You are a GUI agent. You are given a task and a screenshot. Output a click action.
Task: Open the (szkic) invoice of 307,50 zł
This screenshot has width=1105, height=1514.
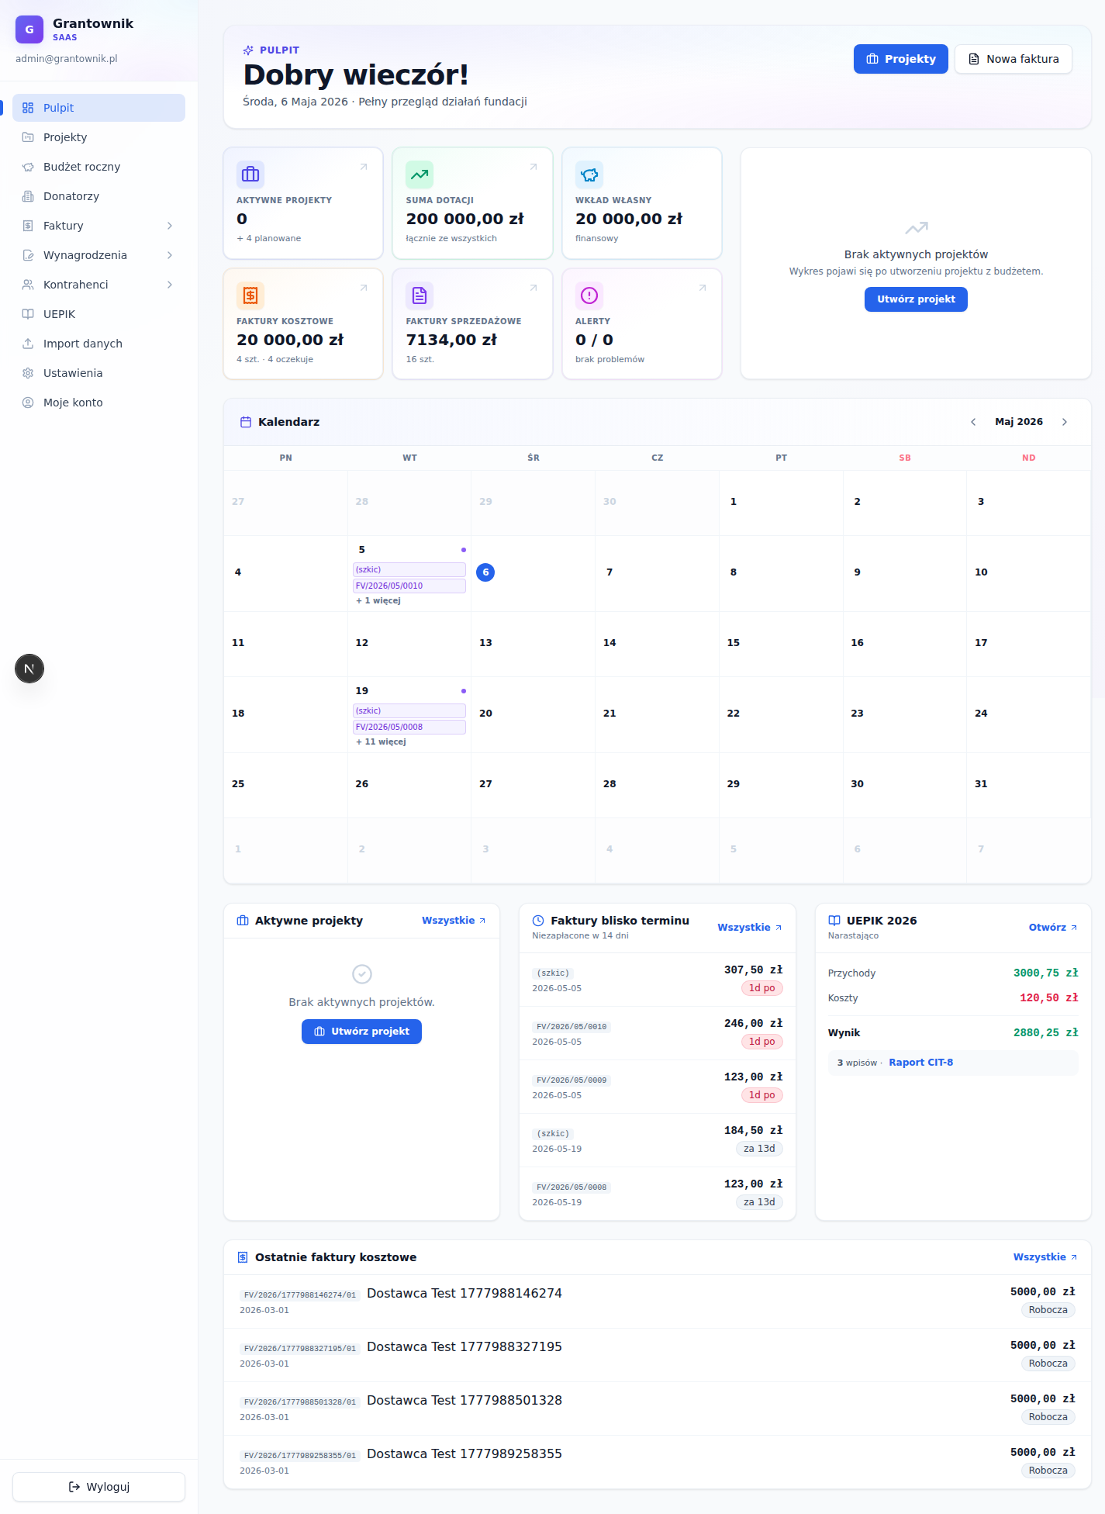tap(658, 980)
